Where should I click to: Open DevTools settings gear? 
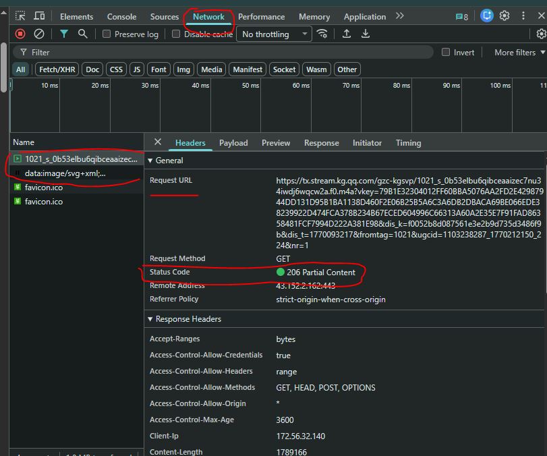pos(505,16)
